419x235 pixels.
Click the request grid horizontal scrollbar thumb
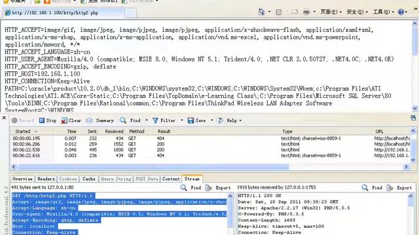pyautogui.click(x=153, y=167)
